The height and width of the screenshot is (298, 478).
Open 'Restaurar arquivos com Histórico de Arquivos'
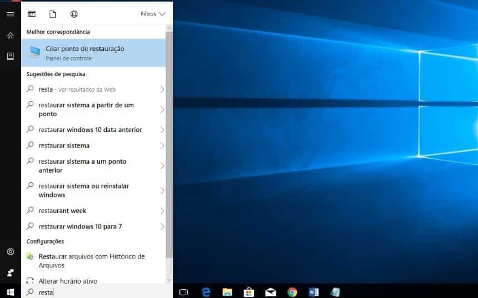pyautogui.click(x=93, y=261)
